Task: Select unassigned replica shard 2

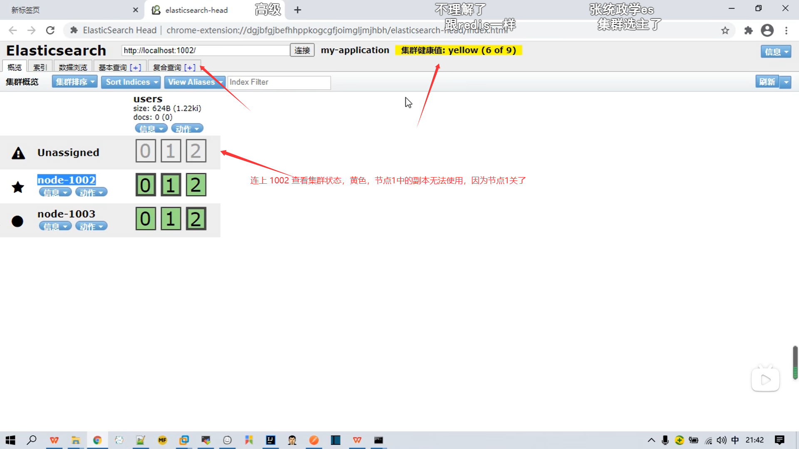Action: 196,151
